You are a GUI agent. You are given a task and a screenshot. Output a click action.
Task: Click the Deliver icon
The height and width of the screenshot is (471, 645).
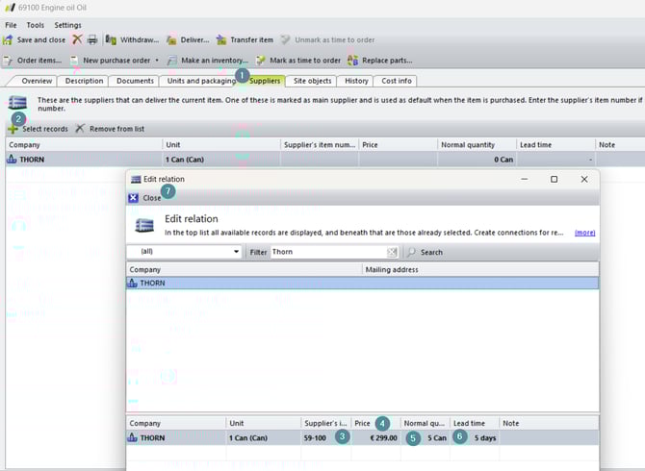[171, 39]
